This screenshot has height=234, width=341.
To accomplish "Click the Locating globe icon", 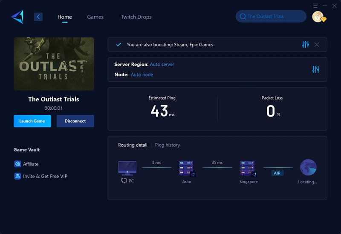I will [x=308, y=167].
